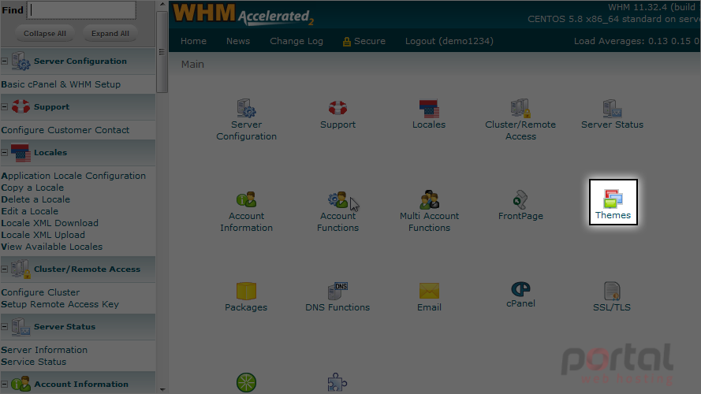Open Configure Customer Contact link
Viewport: 701px width, 394px height.
tap(65, 130)
